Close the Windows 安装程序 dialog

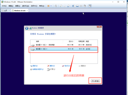99,27
